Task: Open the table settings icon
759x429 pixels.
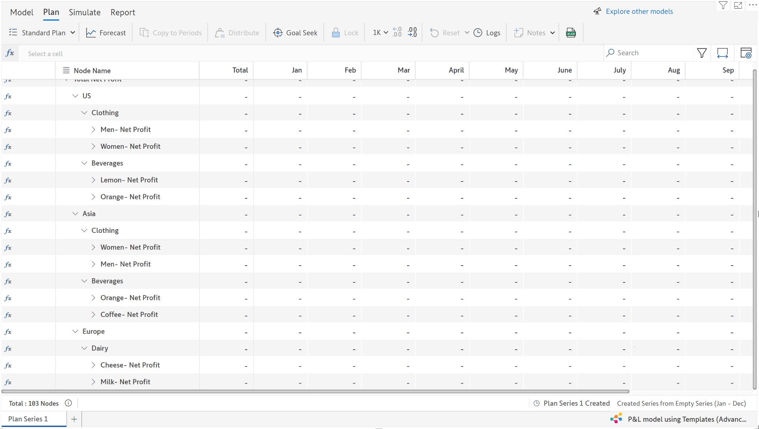Action: 746,53
